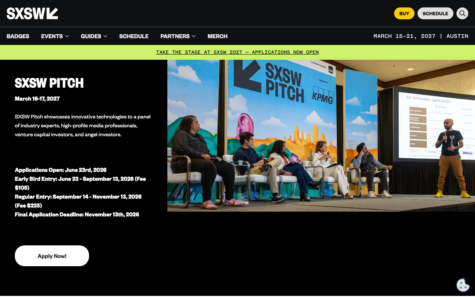The image size is (475, 297).
Task: Click 'MARCH 15-21, 2027 | AUSTIN' header text
Action: [x=421, y=36]
